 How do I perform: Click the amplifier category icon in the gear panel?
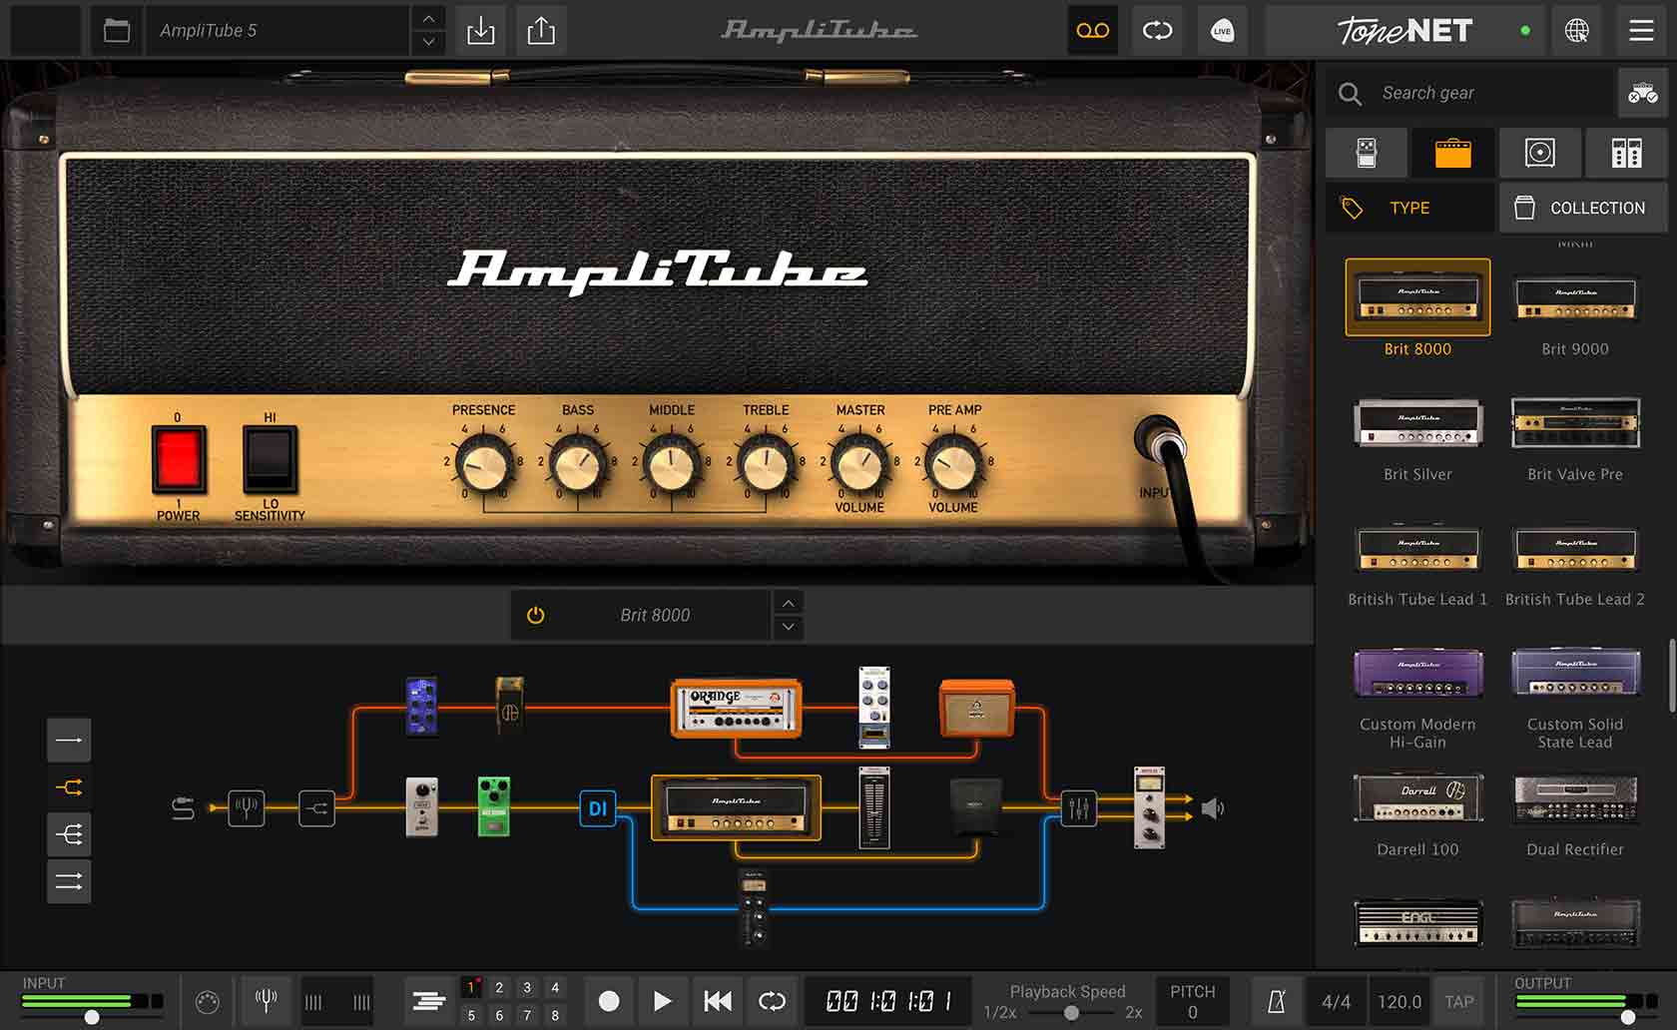point(1452,153)
